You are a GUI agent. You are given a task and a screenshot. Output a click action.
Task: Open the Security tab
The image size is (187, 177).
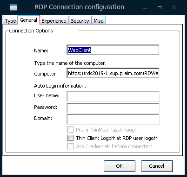(x=80, y=20)
